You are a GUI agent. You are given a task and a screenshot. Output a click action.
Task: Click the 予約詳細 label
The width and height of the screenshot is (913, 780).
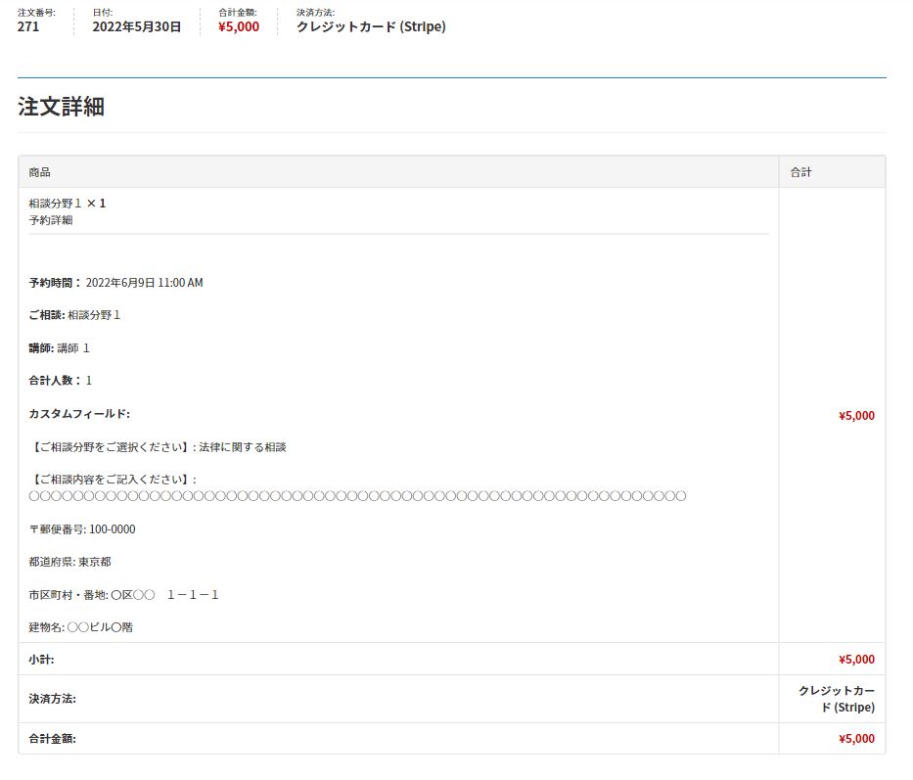click(51, 220)
